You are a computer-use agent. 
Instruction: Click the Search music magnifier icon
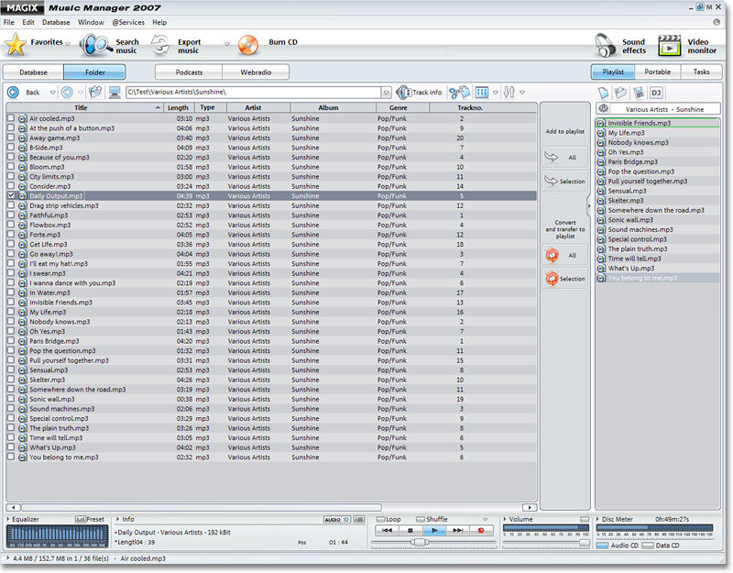click(x=95, y=45)
